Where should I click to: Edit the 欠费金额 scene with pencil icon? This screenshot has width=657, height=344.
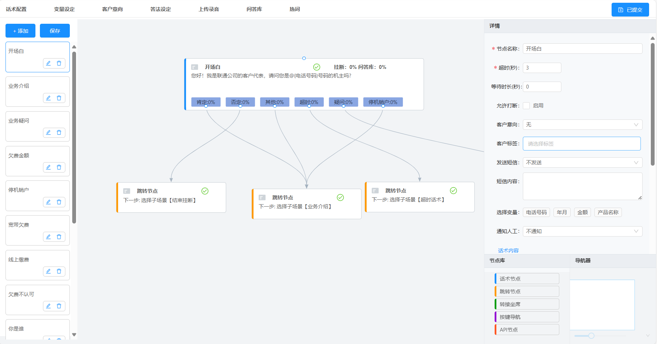coord(49,167)
